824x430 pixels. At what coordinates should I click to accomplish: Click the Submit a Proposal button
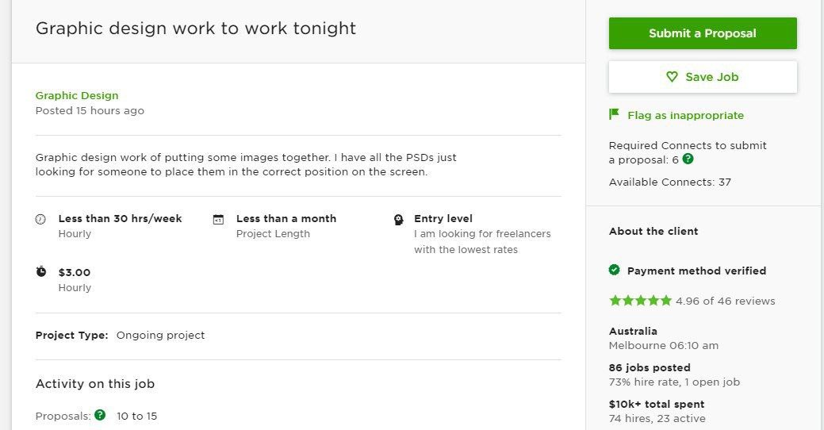point(703,33)
